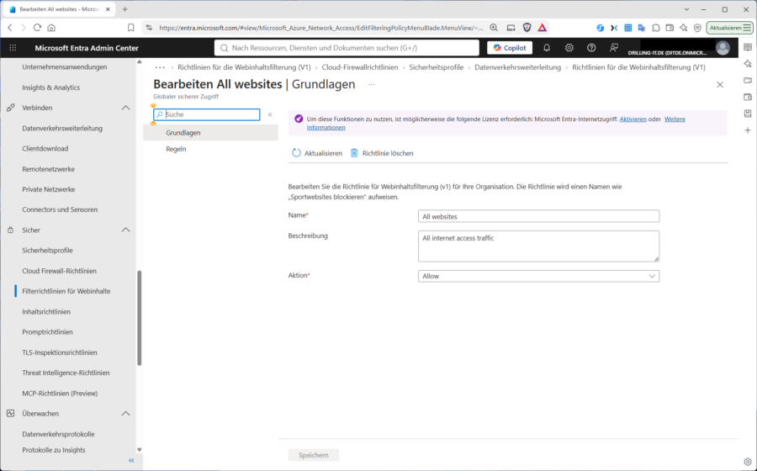Open the browser sidebar reading list icon

pyautogui.click(x=748, y=47)
